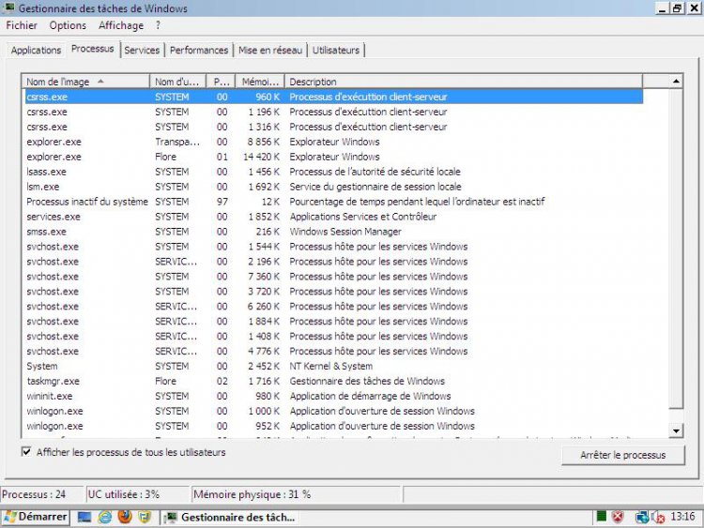This screenshot has height=528, width=704.
Task: Select svchost.exe row with 4 776 K
Action: pyautogui.click(x=334, y=352)
